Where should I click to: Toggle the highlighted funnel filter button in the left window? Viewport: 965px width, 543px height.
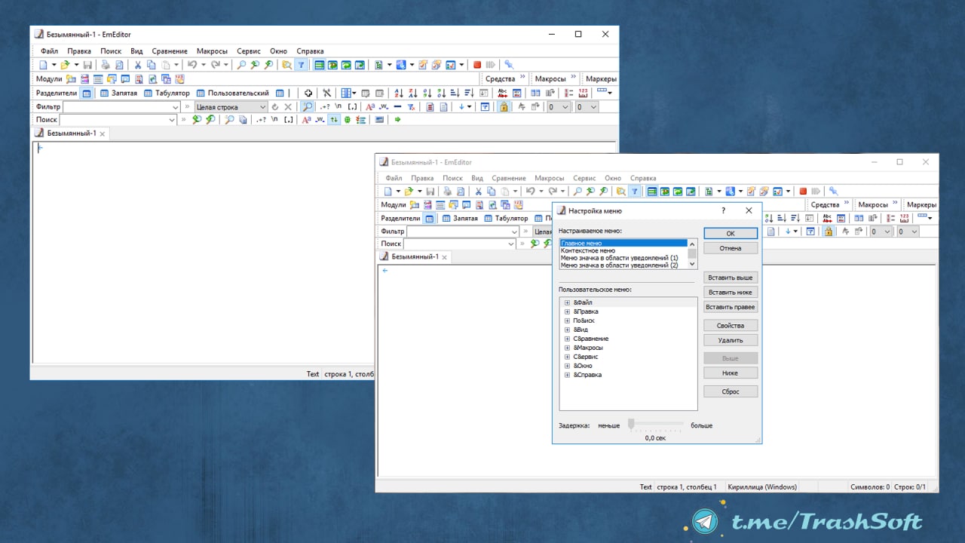tap(301, 65)
